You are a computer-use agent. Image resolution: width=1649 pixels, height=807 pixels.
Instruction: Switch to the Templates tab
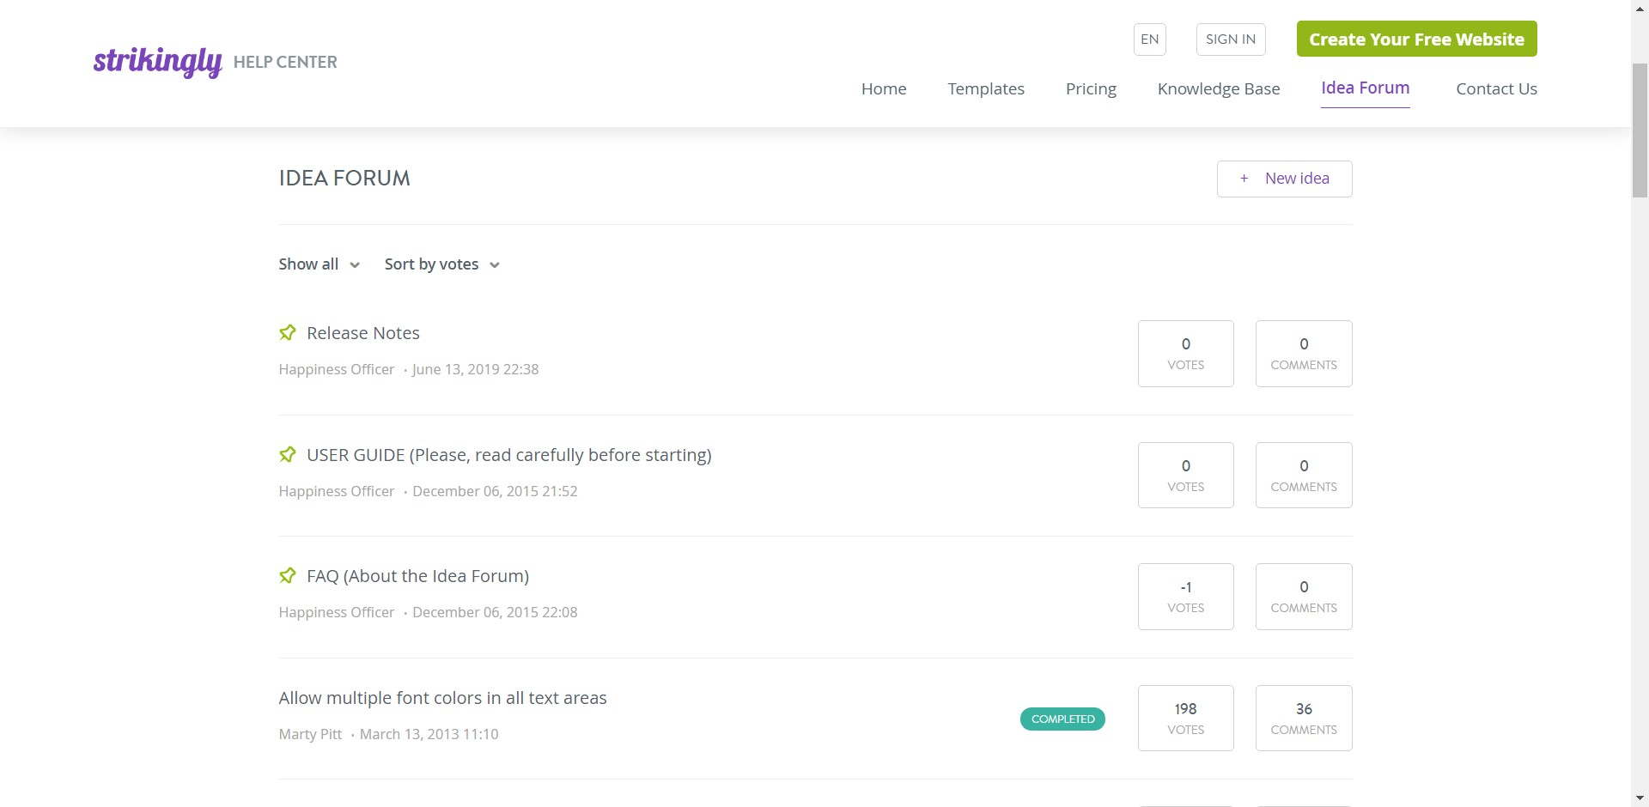[985, 88]
